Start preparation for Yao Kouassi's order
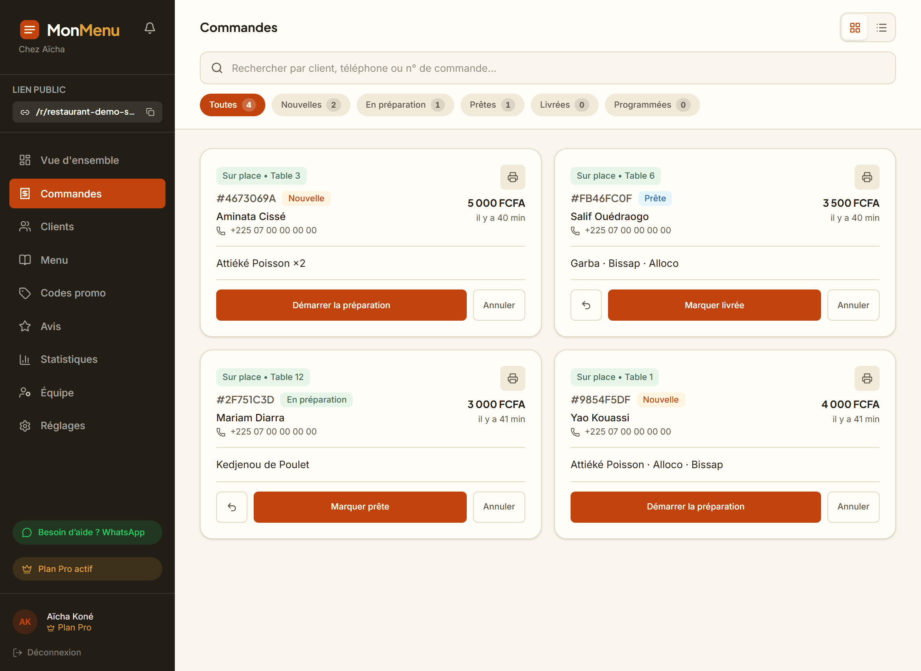This screenshot has height=671, width=921. point(695,507)
